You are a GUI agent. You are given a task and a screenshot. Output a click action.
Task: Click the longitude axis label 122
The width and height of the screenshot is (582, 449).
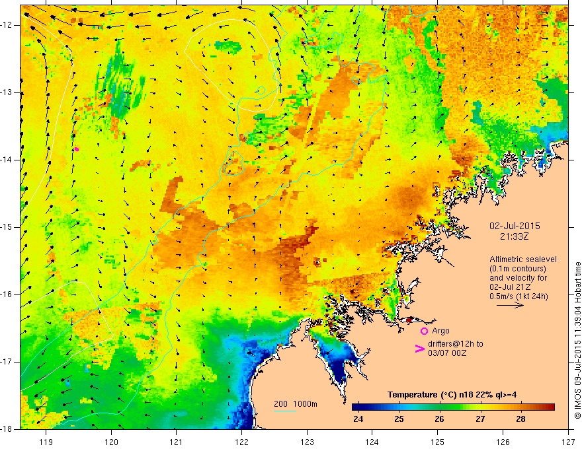[x=241, y=442]
